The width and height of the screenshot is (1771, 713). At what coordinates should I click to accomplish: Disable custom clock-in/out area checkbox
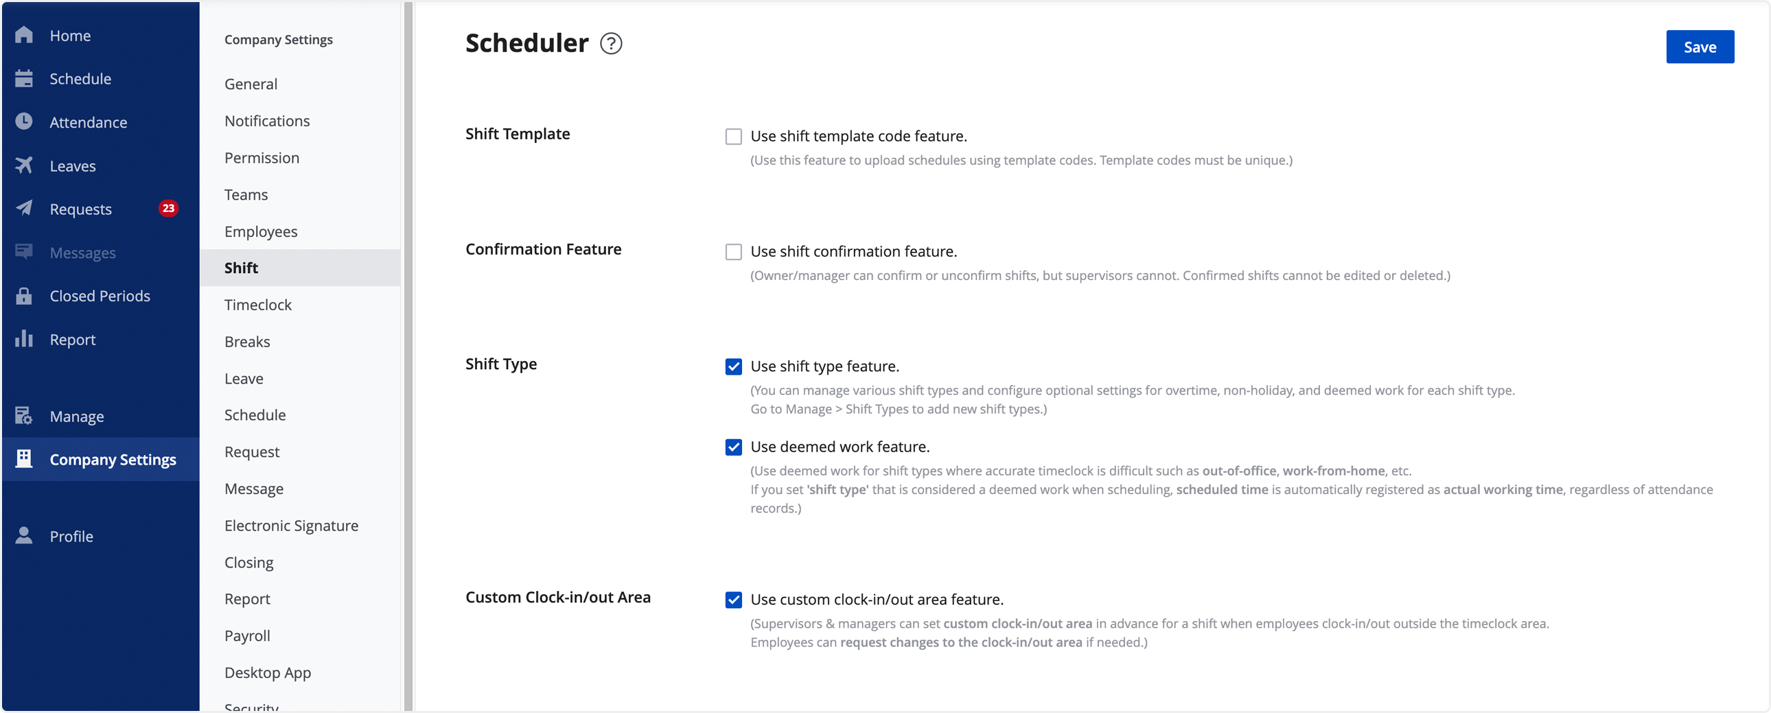pyautogui.click(x=734, y=600)
